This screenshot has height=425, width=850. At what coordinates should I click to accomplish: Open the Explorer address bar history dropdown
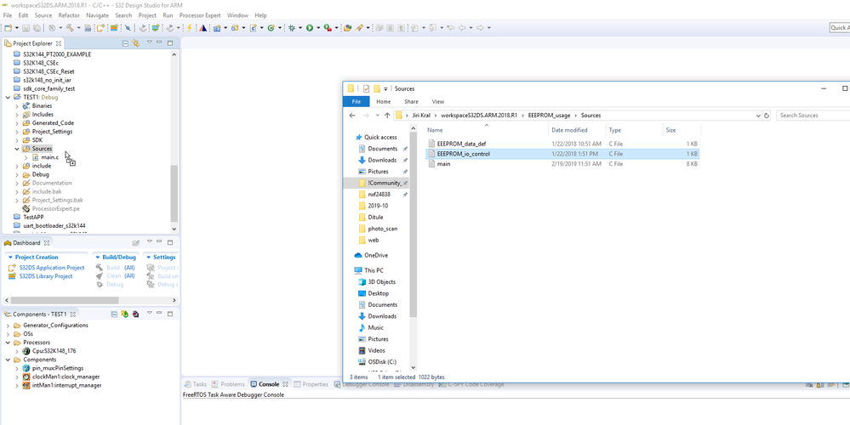click(x=758, y=116)
